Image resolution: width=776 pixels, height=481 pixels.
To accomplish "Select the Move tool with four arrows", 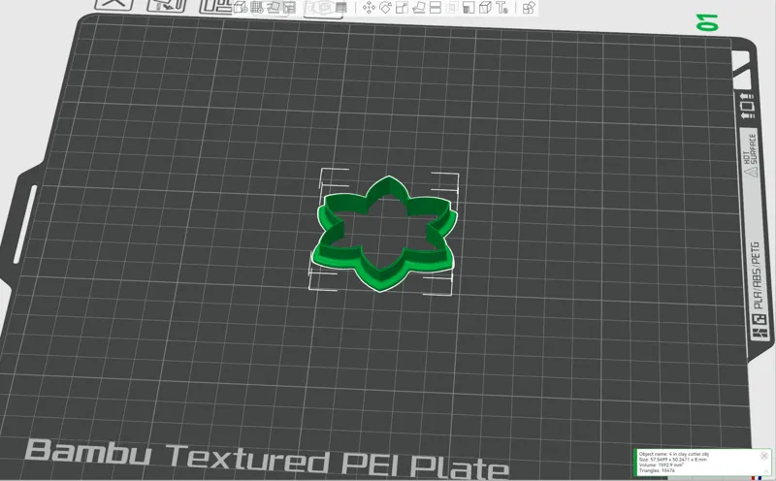I will [369, 7].
